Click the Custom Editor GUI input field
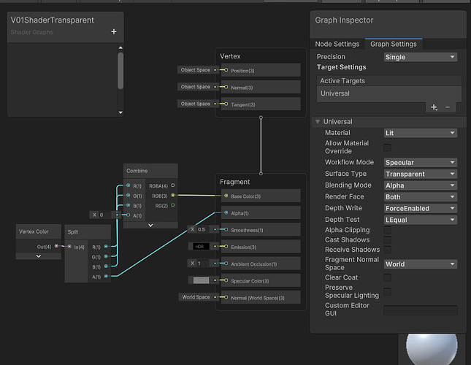The height and width of the screenshot is (365, 471). click(421, 310)
